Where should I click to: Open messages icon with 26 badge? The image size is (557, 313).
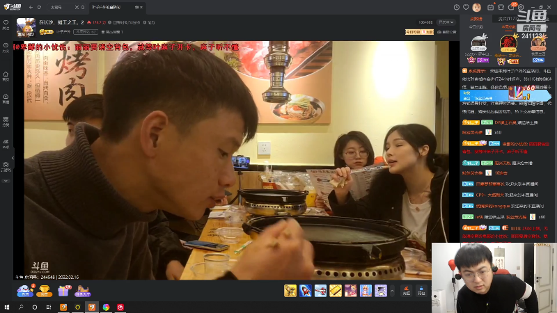[x=512, y=6]
